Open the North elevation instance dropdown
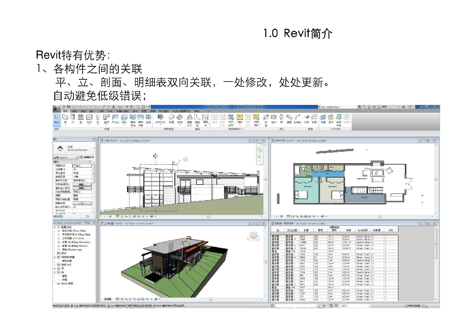Screen dimensions: 475x336 coord(77,158)
